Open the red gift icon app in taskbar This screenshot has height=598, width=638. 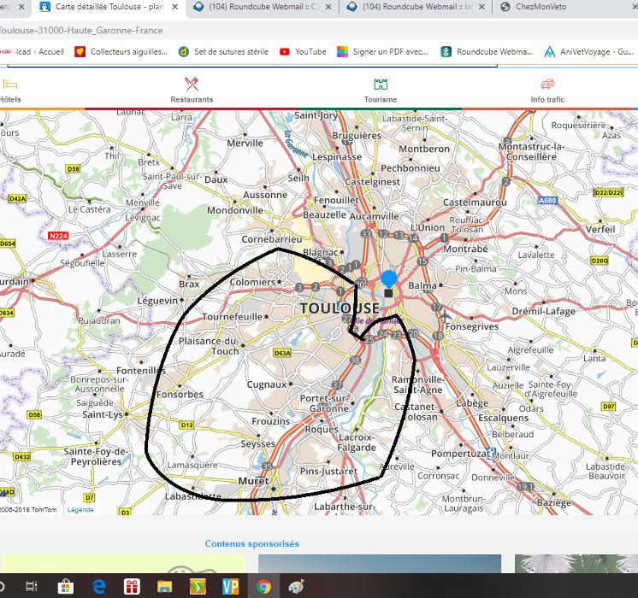pos(132,586)
